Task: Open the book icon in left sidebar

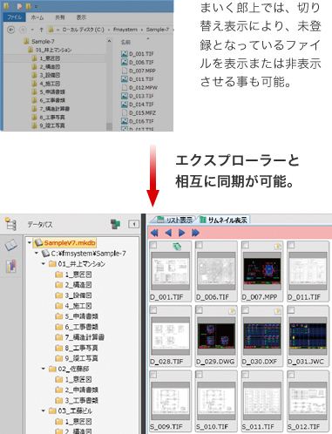Action: coord(10,245)
